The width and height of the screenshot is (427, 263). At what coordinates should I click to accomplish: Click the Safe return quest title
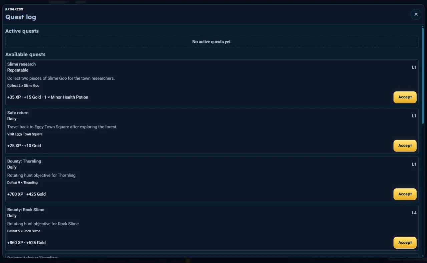pos(18,113)
